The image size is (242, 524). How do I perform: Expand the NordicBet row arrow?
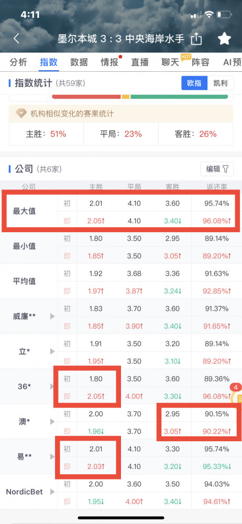(52, 492)
